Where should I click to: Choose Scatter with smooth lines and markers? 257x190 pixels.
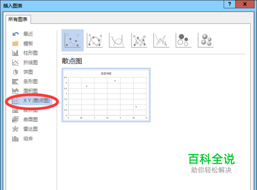[95, 40]
